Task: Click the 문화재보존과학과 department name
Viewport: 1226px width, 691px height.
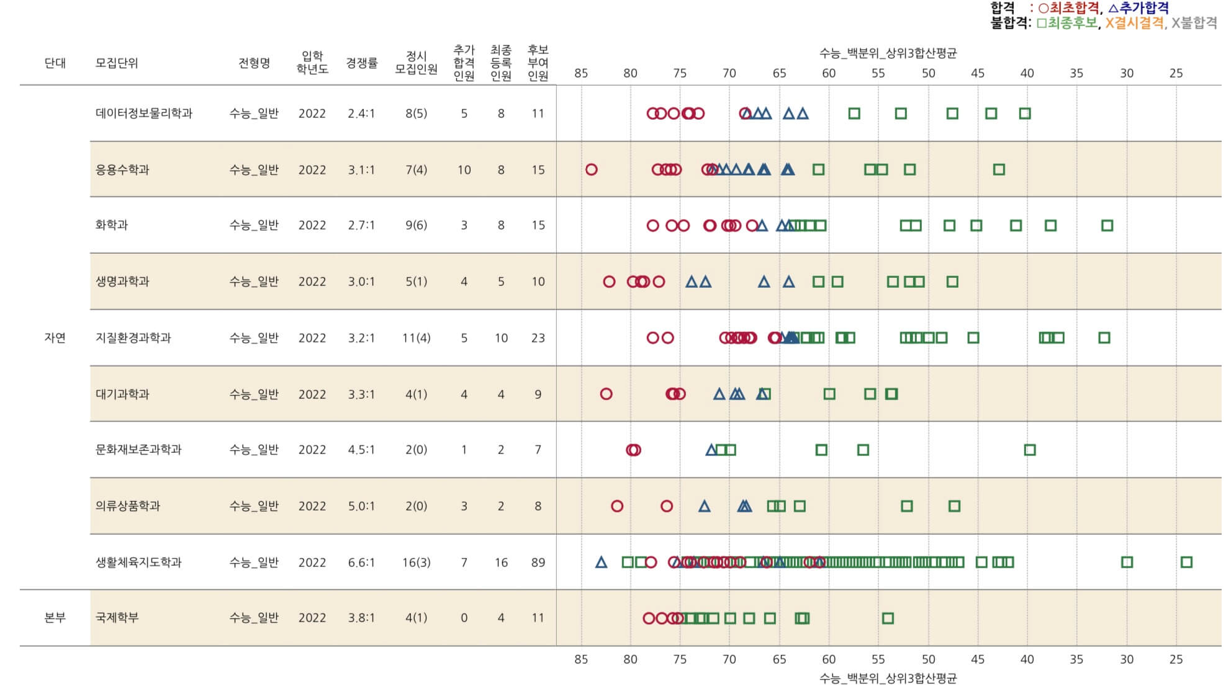Action: [x=138, y=450]
